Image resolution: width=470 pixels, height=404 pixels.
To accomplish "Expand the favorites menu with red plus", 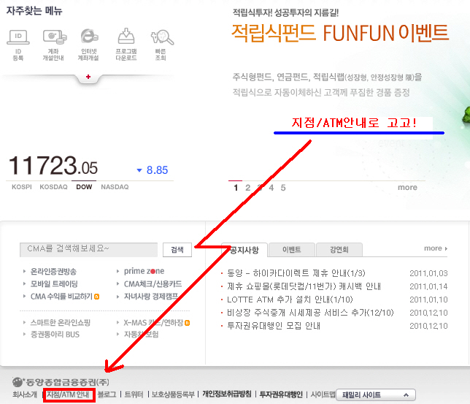I will [x=88, y=77].
